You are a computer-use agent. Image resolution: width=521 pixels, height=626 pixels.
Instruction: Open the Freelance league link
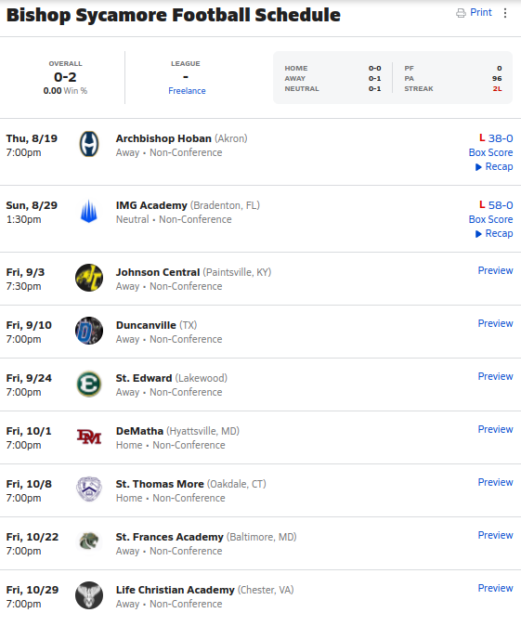tap(187, 91)
